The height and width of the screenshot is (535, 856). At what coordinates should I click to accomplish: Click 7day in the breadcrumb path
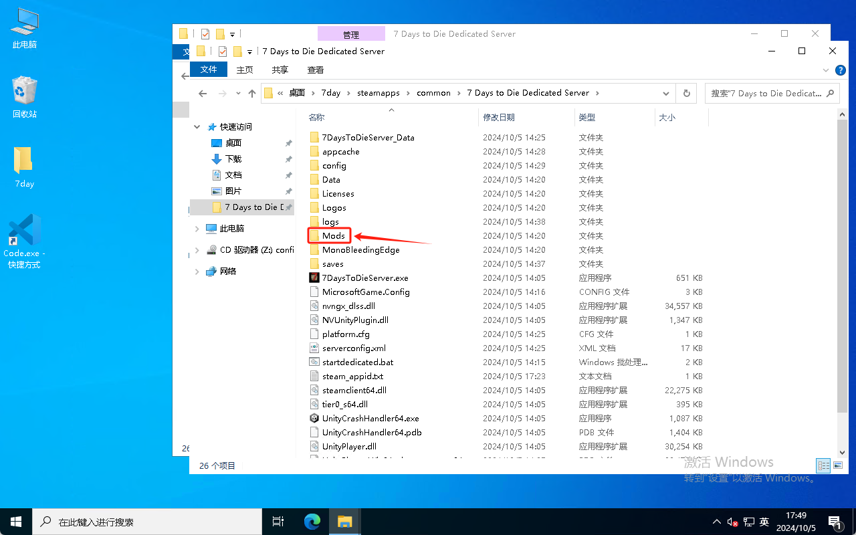[x=331, y=93]
